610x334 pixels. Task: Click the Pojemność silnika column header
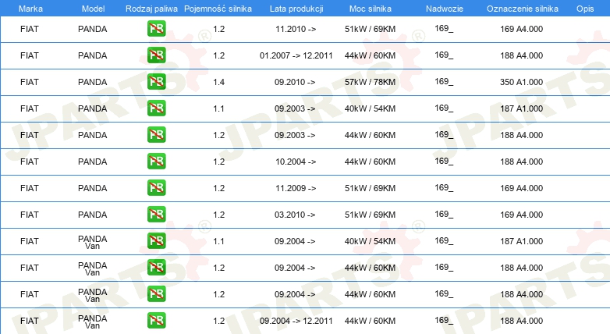click(218, 9)
